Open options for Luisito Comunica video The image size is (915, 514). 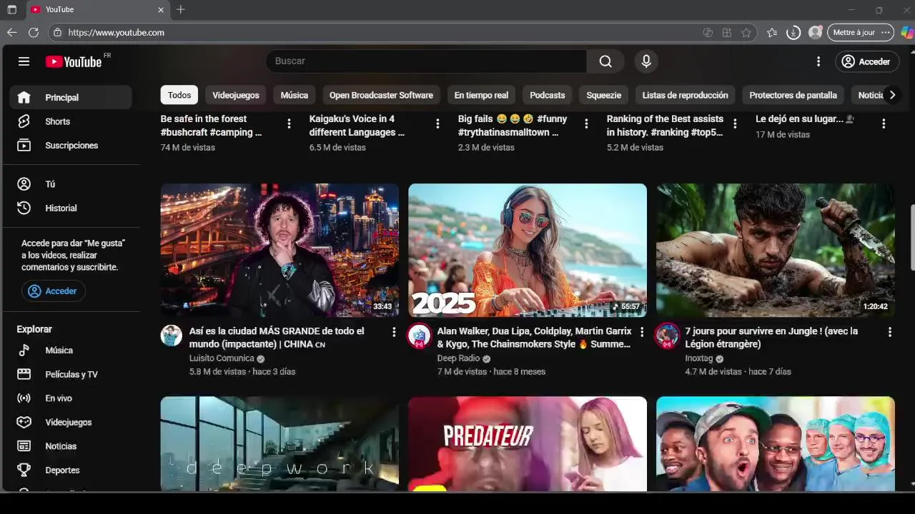coord(394,332)
